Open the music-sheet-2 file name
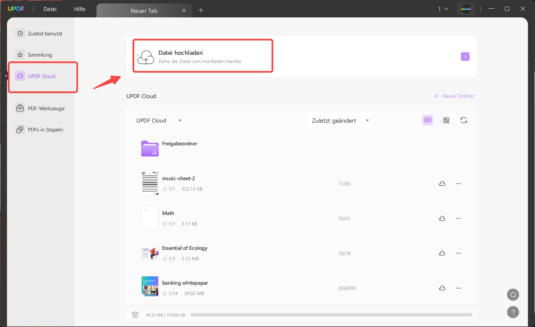Screen dimensions: 535x327 [178, 178]
